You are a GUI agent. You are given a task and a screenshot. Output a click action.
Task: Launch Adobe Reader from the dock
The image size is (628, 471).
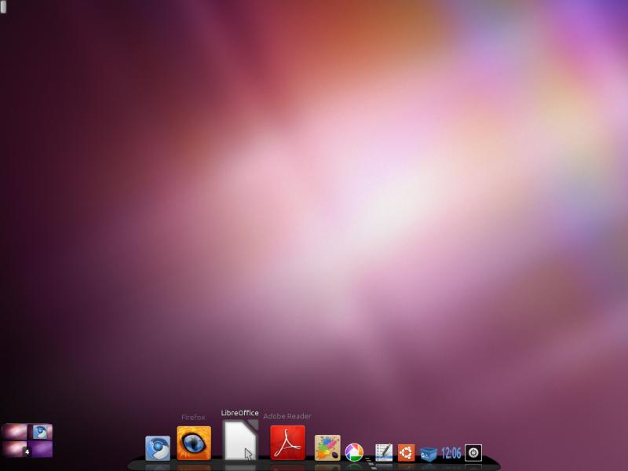287,443
